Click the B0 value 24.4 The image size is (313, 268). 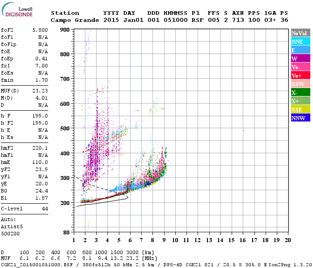42,191
